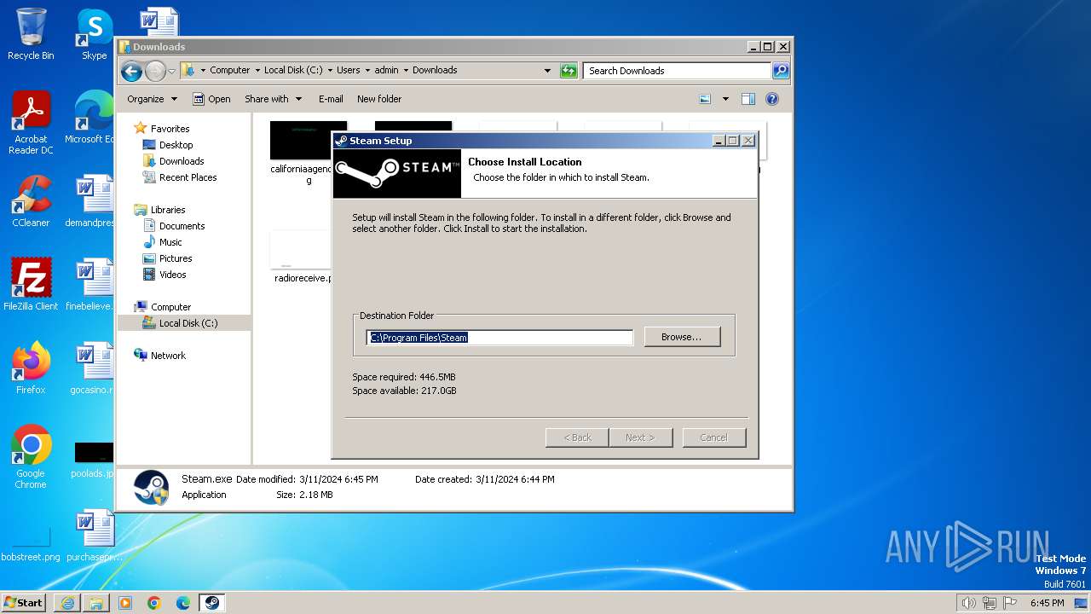Expand the view options dropdown arrow
This screenshot has width=1091, height=614.
(725, 99)
